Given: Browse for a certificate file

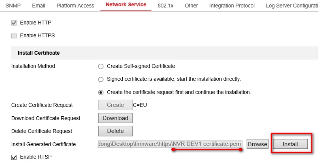Looking at the screenshot, I should [257, 144].
